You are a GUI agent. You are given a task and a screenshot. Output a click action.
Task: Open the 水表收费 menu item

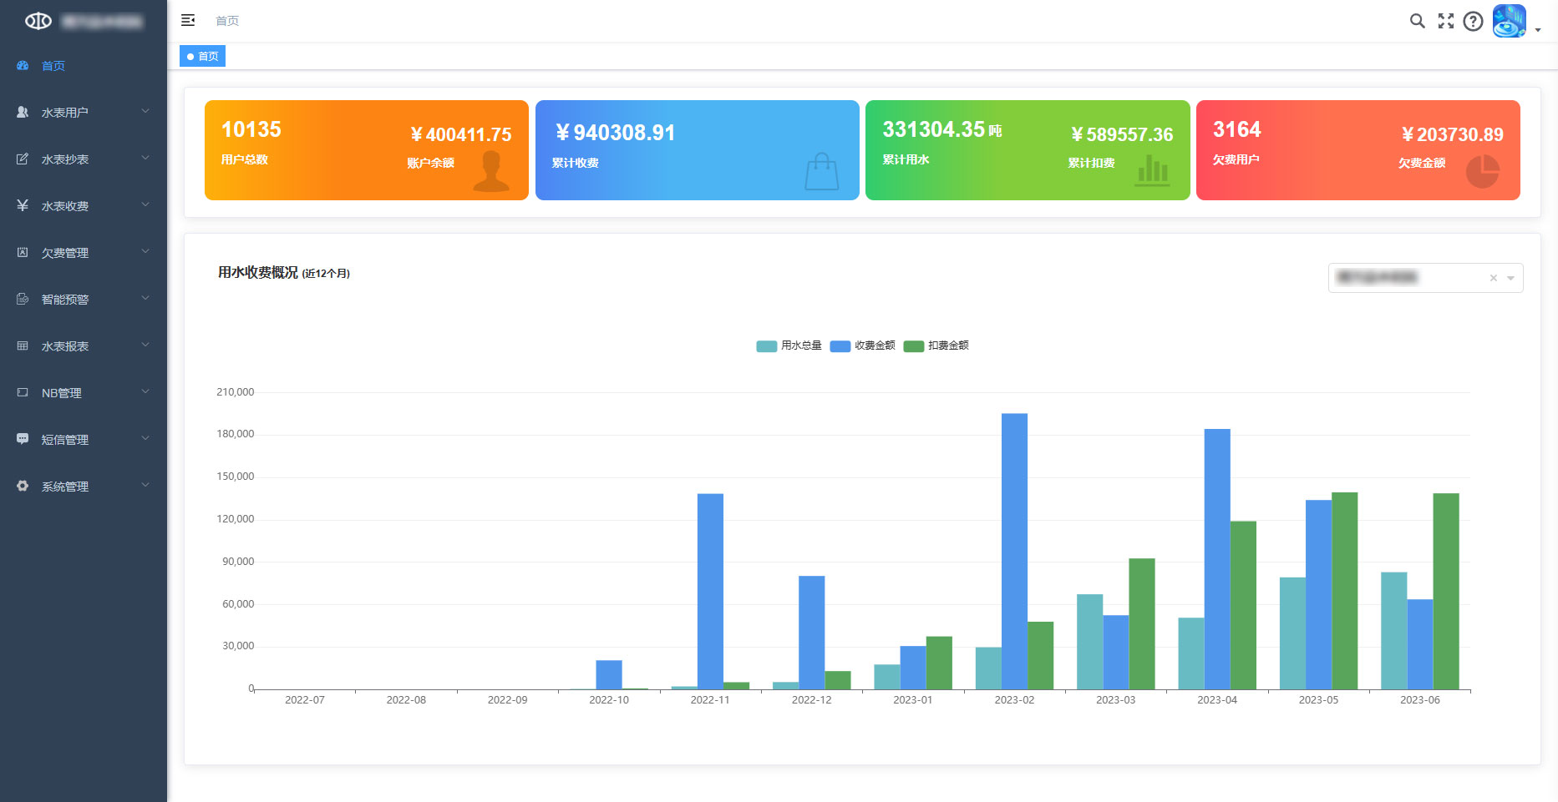point(65,206)
